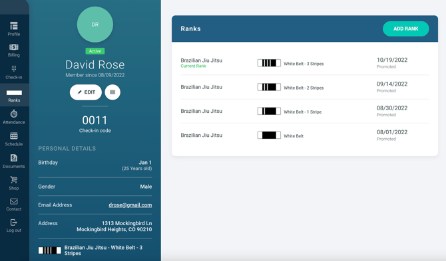Click the Log out icon
Image resolution: width=446 pixels, height=261 pixels.
click(14, 222)
